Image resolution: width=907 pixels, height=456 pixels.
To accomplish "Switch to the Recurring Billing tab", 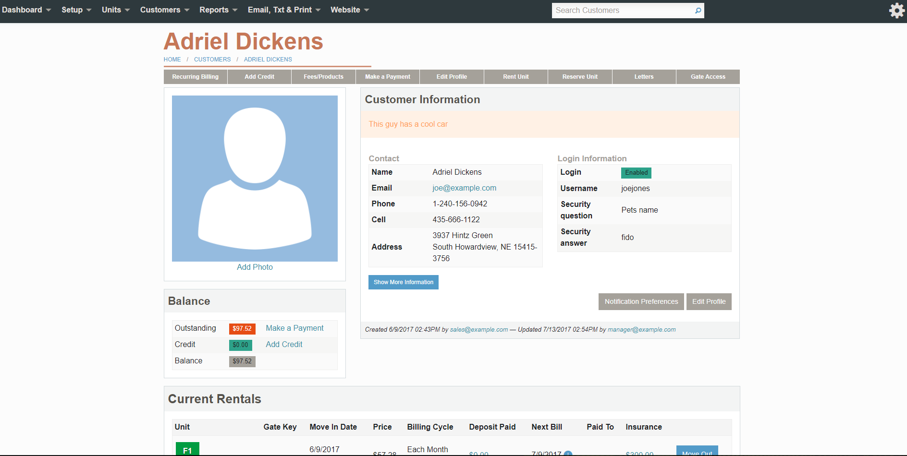I will click(196, 77).
